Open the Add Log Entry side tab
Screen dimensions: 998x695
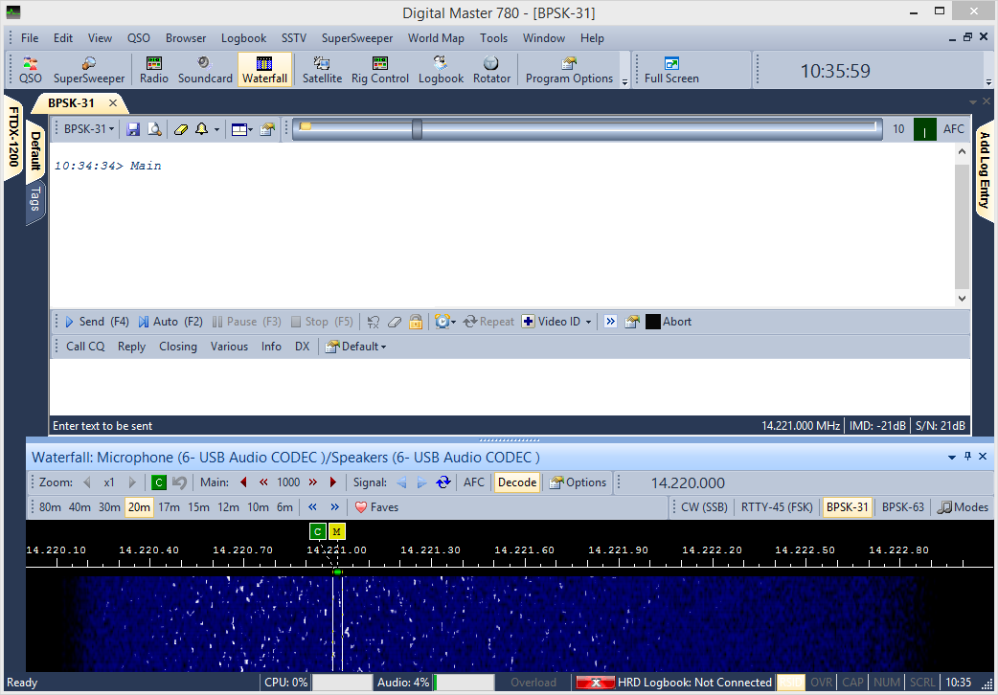coord(985,170)
